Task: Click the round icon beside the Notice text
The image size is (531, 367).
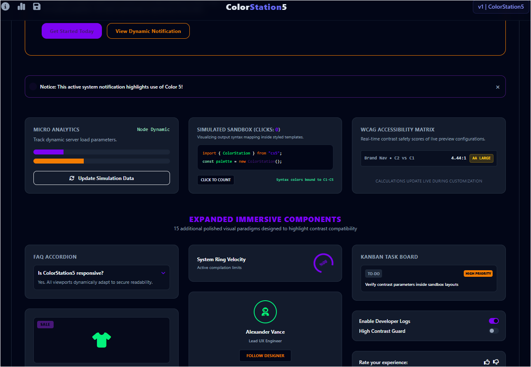Action: click(x=33, y=87)
